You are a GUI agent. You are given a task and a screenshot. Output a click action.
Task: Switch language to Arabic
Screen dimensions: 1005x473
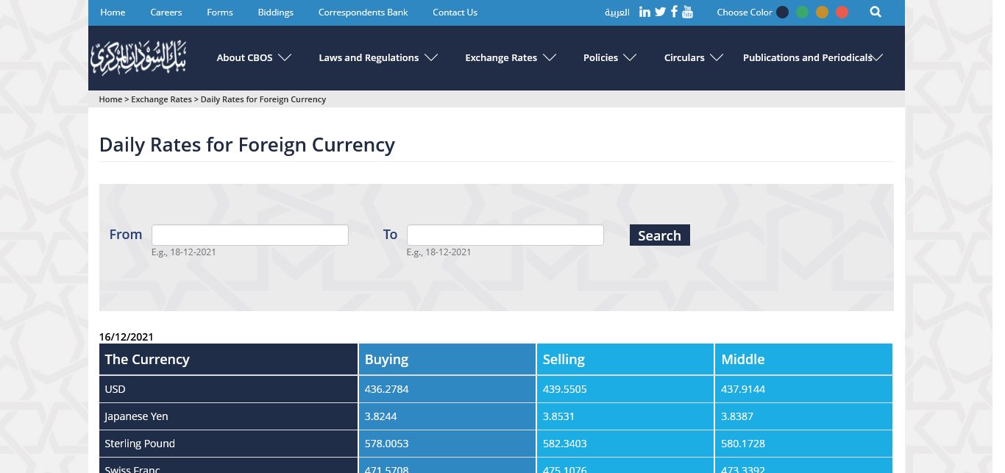tap(617, 13)
